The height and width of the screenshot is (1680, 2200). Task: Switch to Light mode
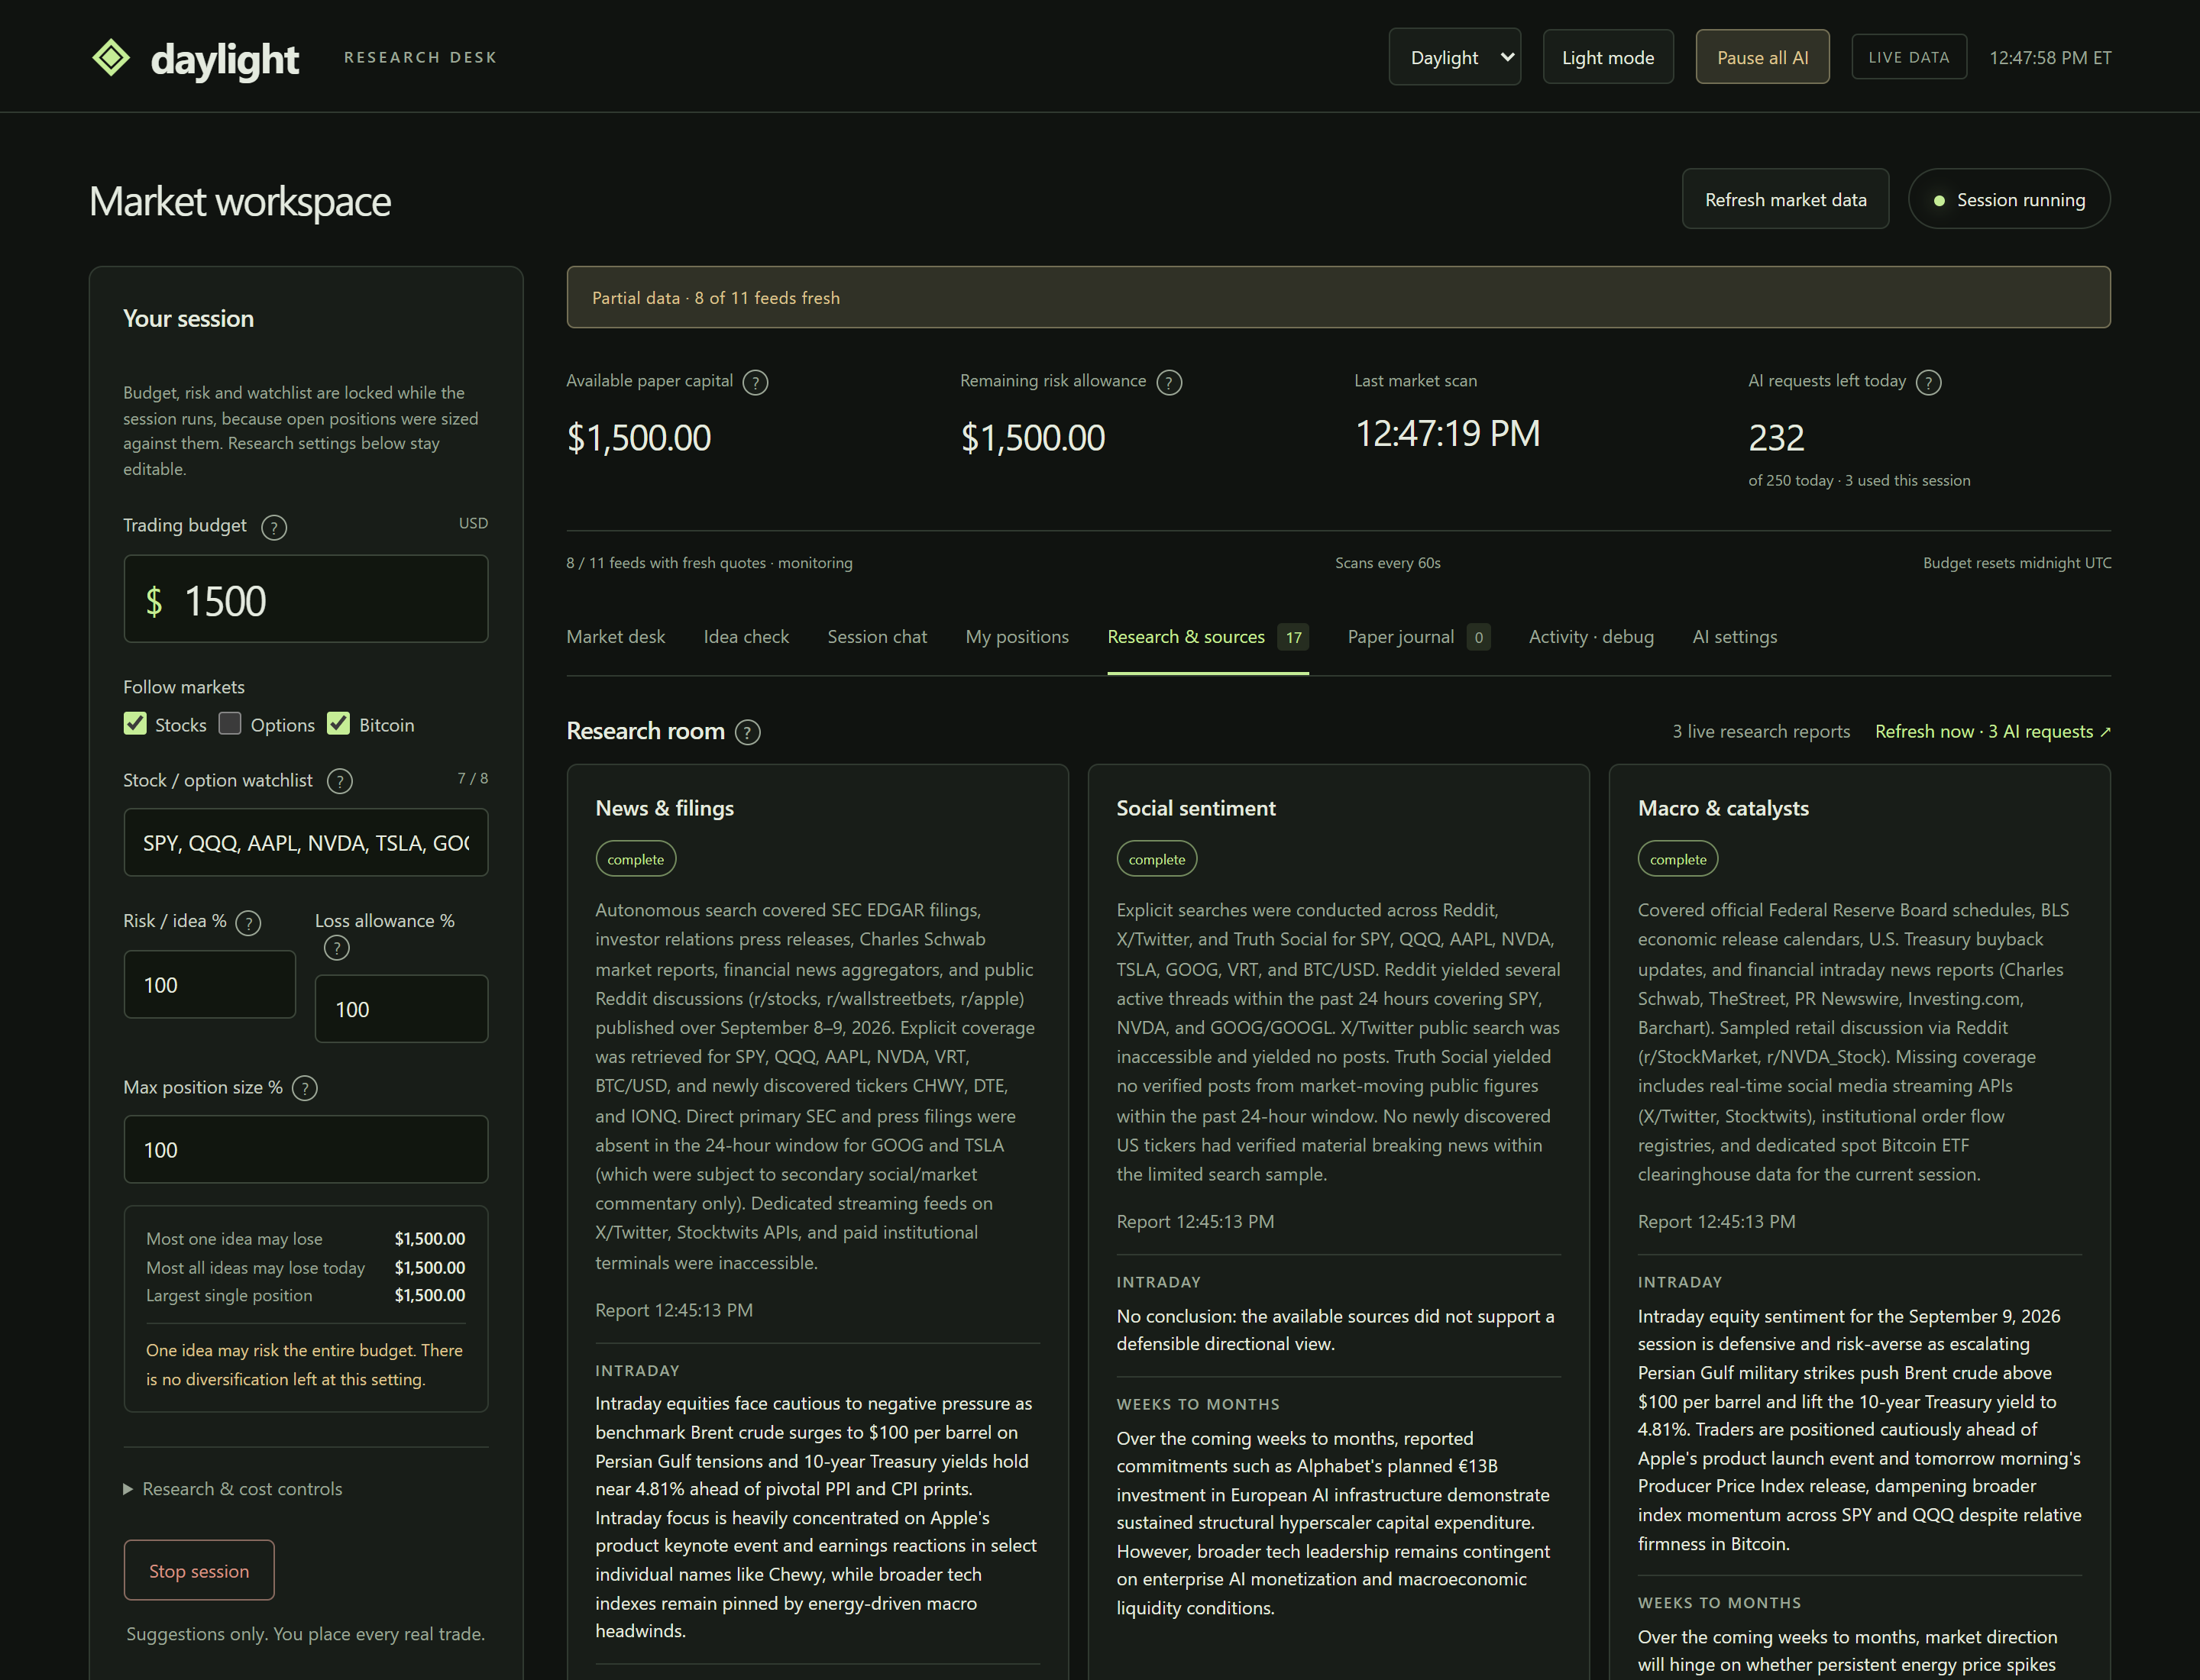[x=1608, y=57]
